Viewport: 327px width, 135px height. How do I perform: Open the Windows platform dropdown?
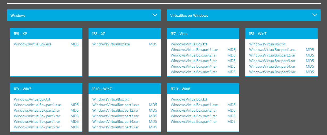[84, 15]
